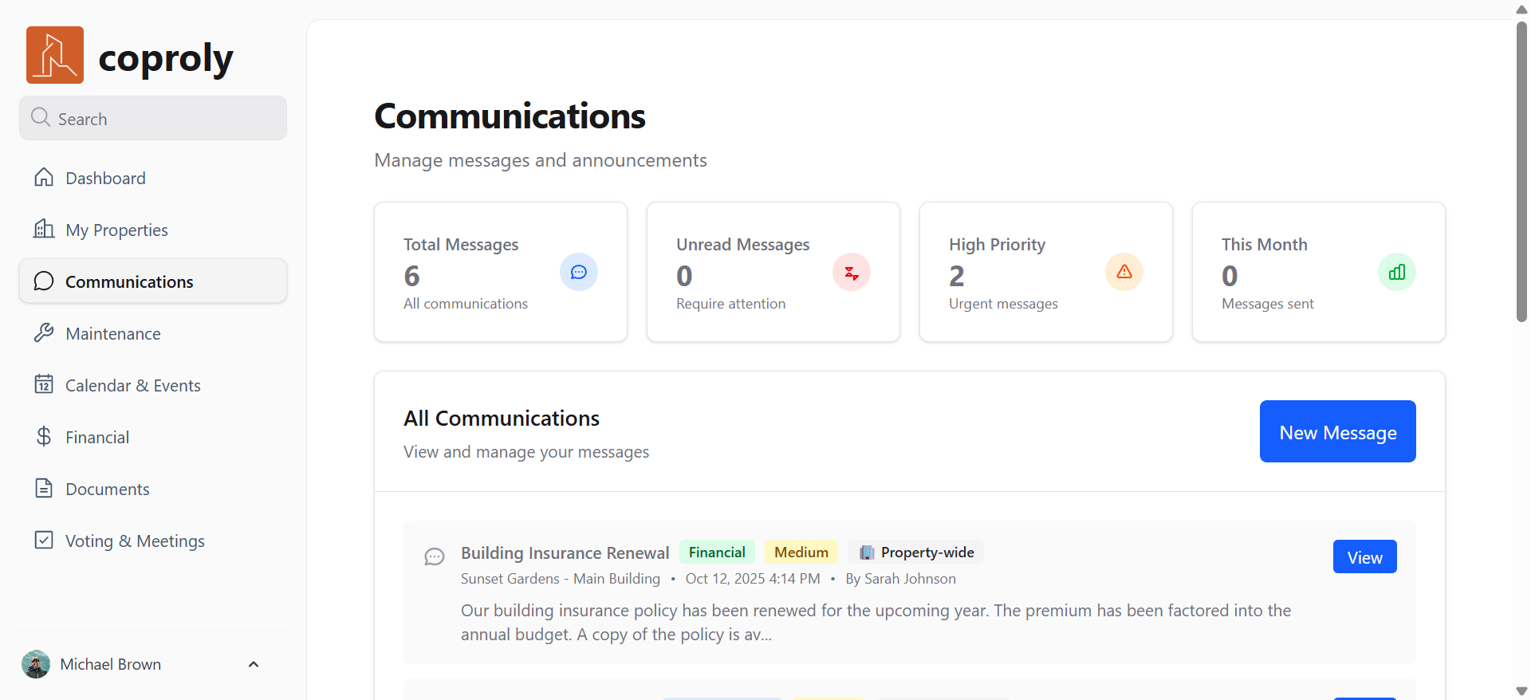Screen dimensions: 1531x700
Task: Click the 'Urgent messages' caption
Action: pyautogui.click(x=1003, y=303)
